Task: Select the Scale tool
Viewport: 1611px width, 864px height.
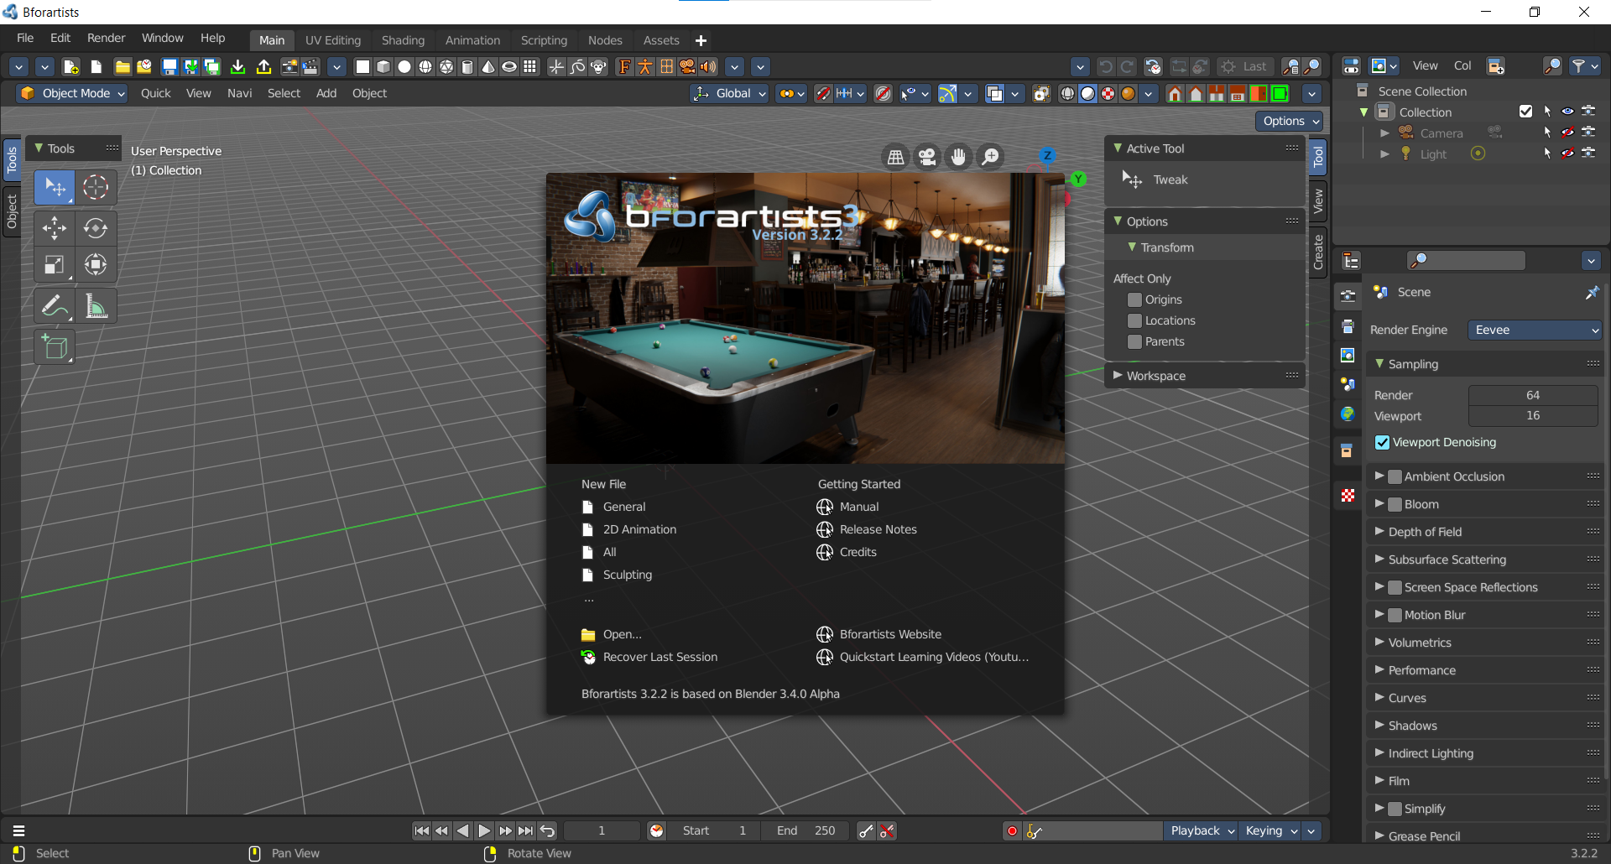Action: pos(55,265)
